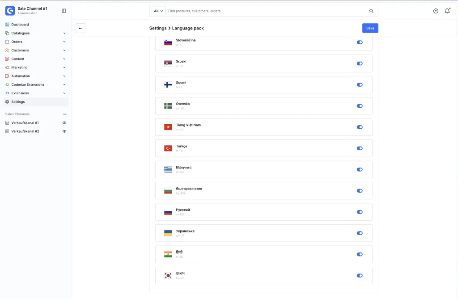The width and height of the screenshot is (458, 299).
Task: Open the help icon
Action: click(436, 11)
